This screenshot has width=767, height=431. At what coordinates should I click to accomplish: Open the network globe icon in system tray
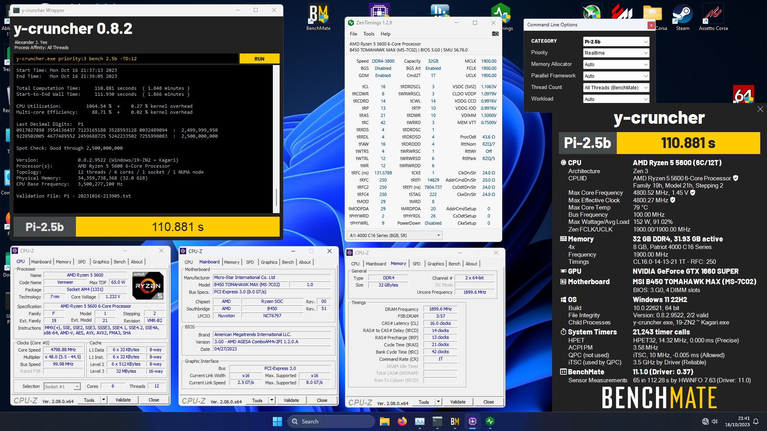[x=705, y=421]
